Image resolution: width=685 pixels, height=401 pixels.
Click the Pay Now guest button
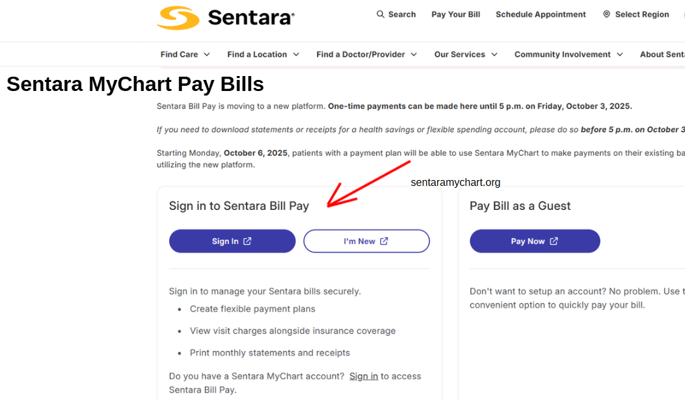(535, 241)
